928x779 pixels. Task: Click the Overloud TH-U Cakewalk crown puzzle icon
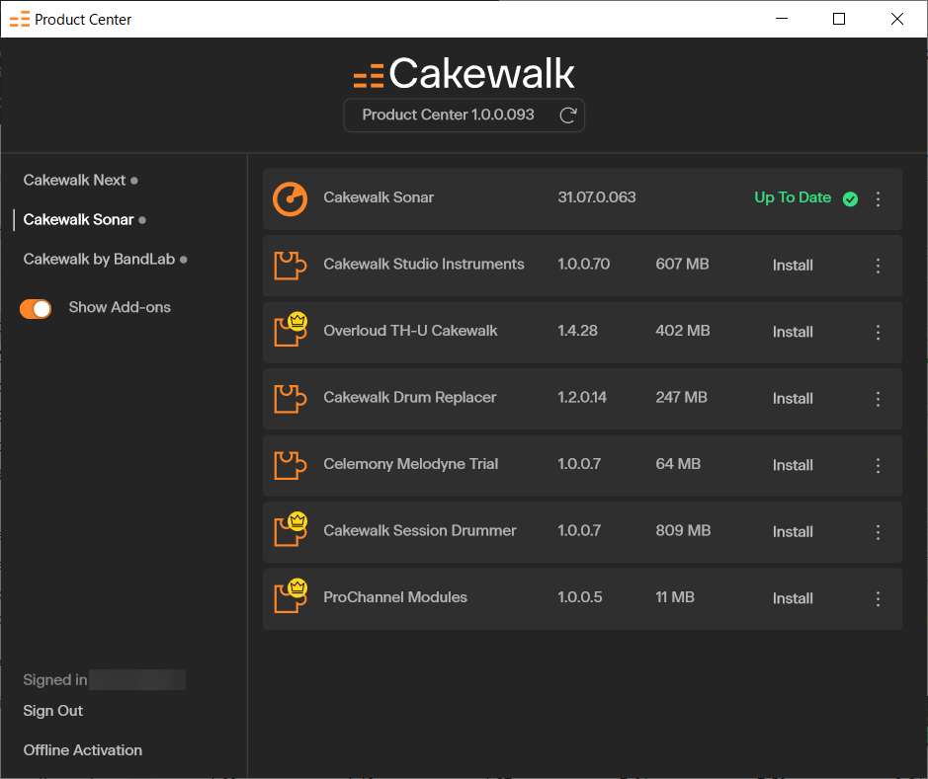pyautogui.click(x=291, y=329)
